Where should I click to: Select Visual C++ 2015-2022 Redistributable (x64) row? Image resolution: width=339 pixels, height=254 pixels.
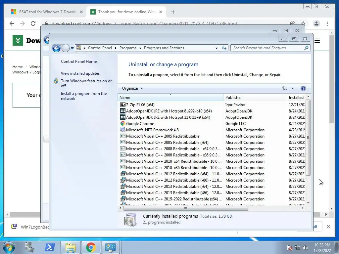click(x=212, y=199)
